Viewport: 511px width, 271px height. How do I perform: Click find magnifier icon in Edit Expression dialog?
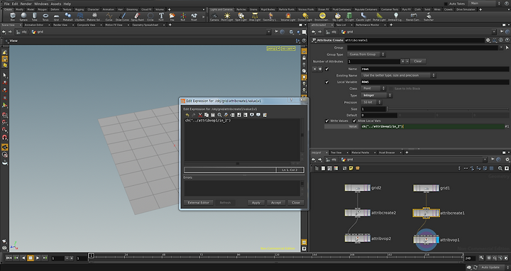click(x=219, y=115)
